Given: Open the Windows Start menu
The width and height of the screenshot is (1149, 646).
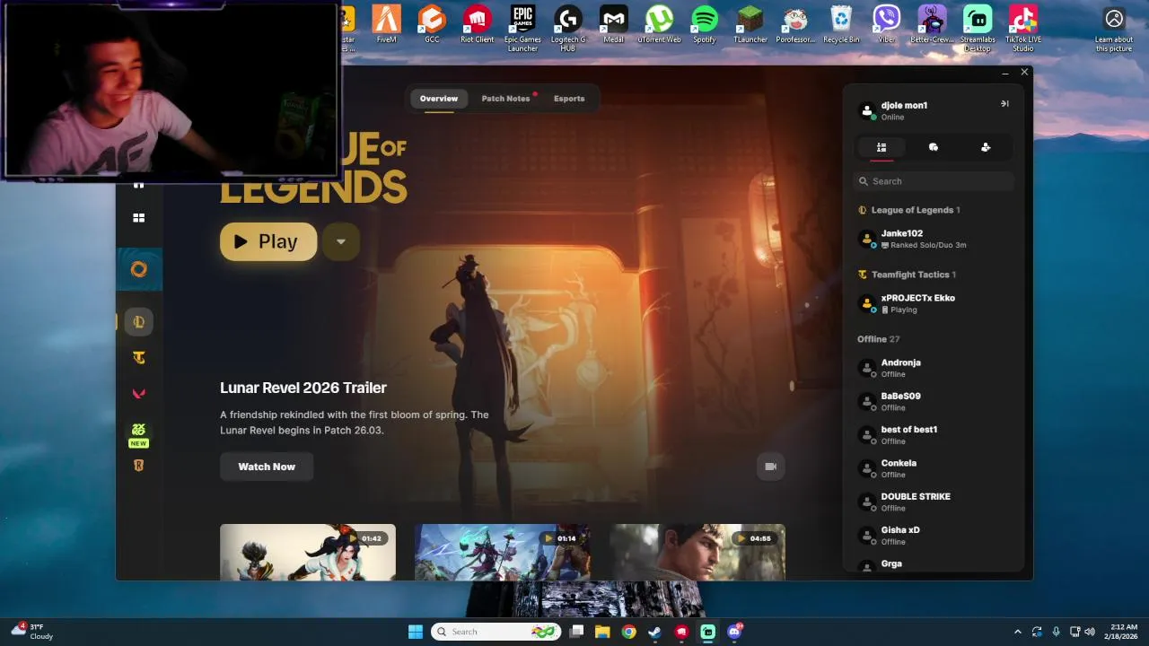Looking at the screenshot, I should click(415, 632).
